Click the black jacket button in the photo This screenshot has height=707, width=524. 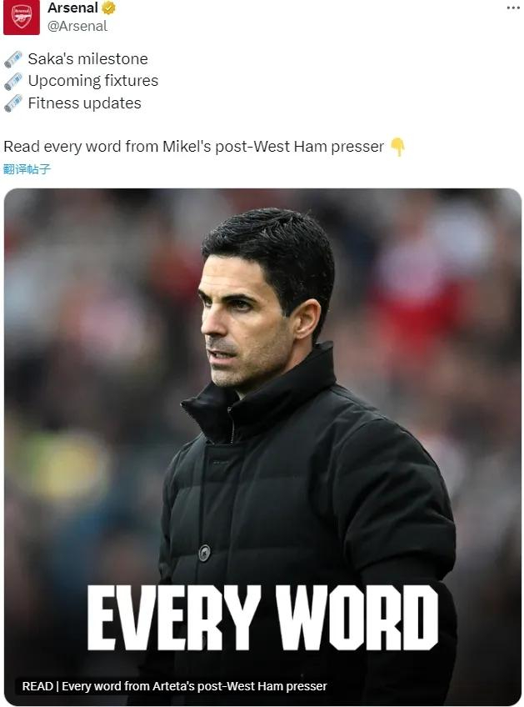(x=205, y=553)
